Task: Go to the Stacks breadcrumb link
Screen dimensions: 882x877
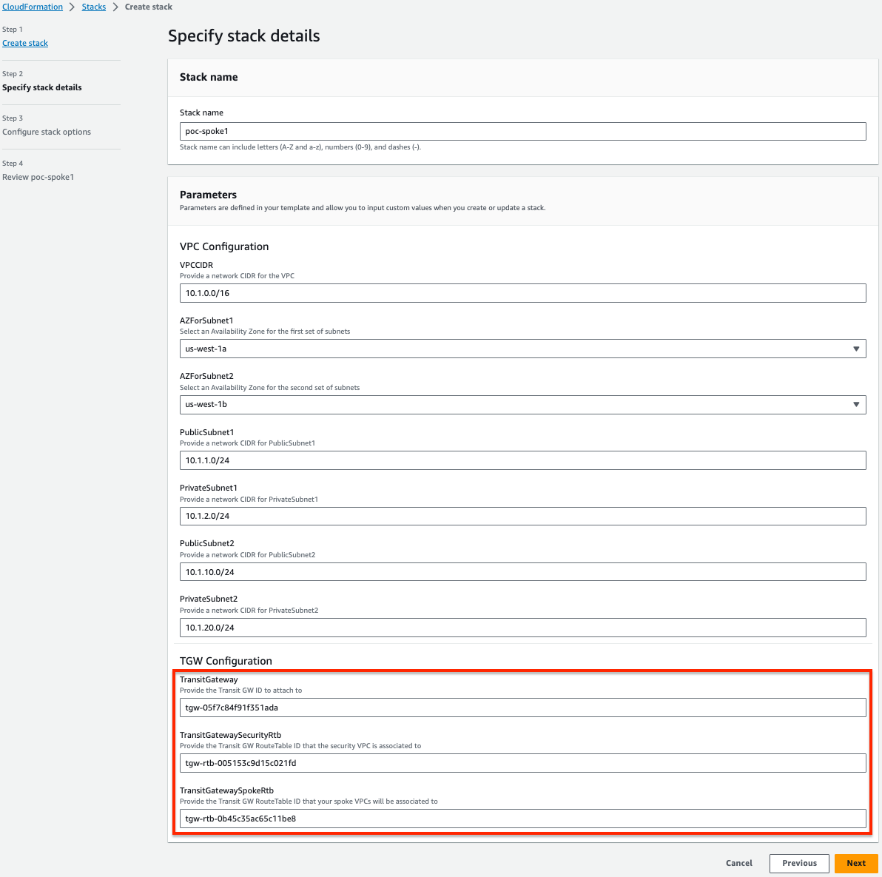Action: pyautogui.click(x=94, y=7)
